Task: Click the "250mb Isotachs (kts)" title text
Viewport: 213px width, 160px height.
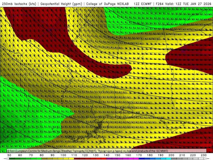Action: [x=19, y=4]
